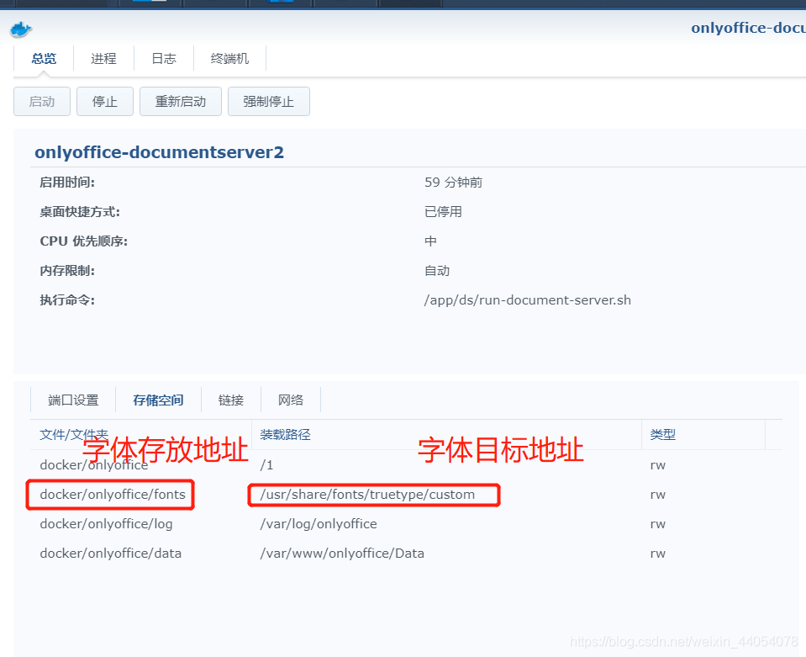The image size is (806, 657).
Task: Select the active browser tab in top bar
Action: [x=409, y=3]
